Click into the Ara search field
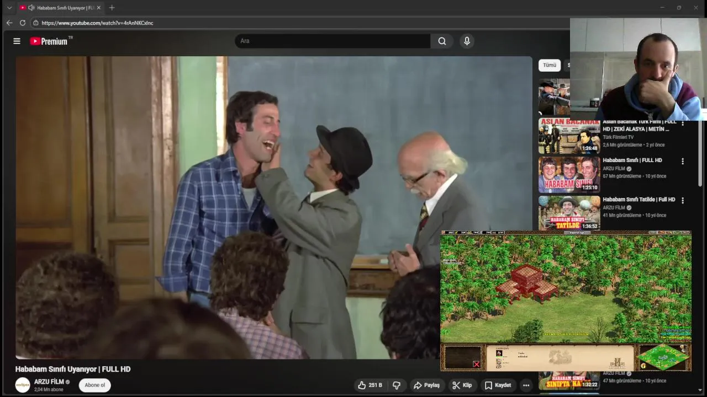Viewport: 707px width, 397px height. pyautogui.click(x=333, y=41)
